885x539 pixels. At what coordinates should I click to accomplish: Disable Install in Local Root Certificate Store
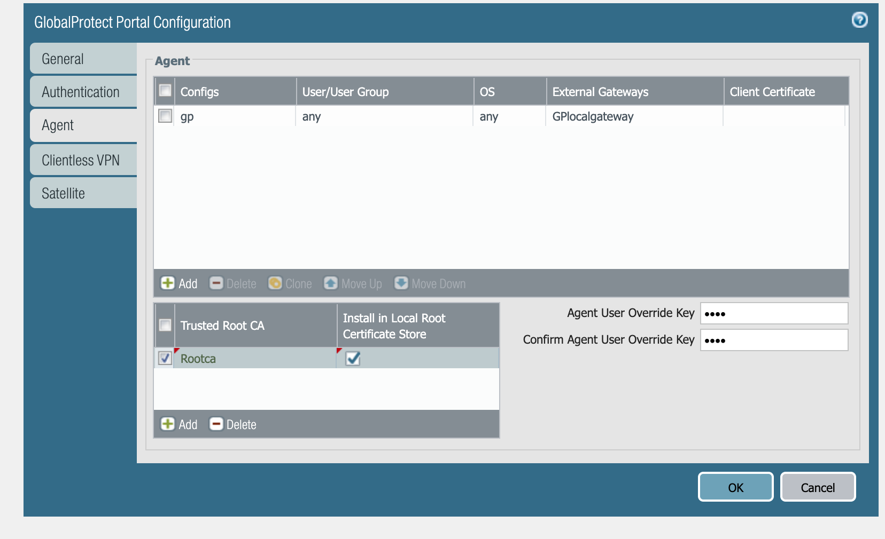(353, 359)
